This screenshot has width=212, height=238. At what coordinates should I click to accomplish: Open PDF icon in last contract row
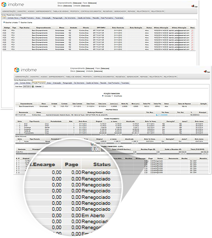[192, 49]
